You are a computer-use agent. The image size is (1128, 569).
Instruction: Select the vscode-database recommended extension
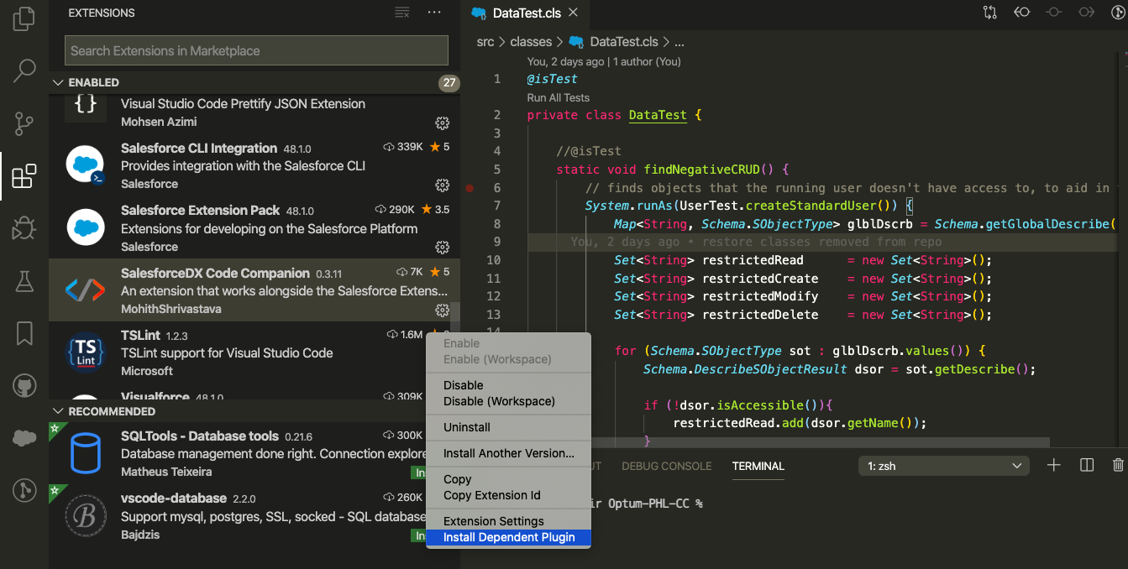click(x=254, y=516)
